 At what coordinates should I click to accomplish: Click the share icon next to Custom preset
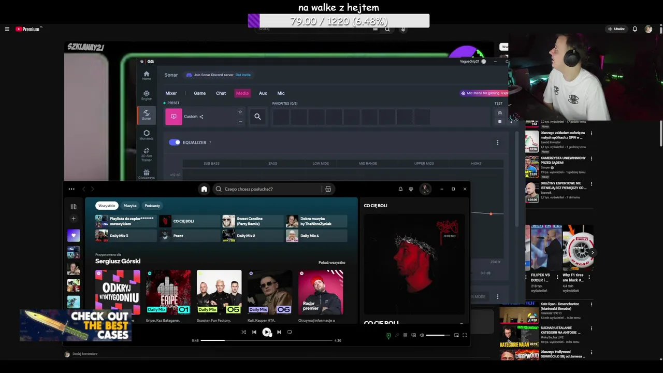201,117
